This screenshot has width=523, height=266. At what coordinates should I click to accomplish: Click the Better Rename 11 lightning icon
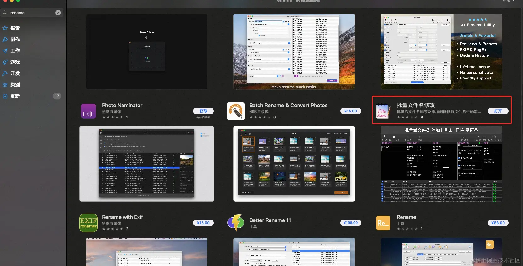point(236,223)
